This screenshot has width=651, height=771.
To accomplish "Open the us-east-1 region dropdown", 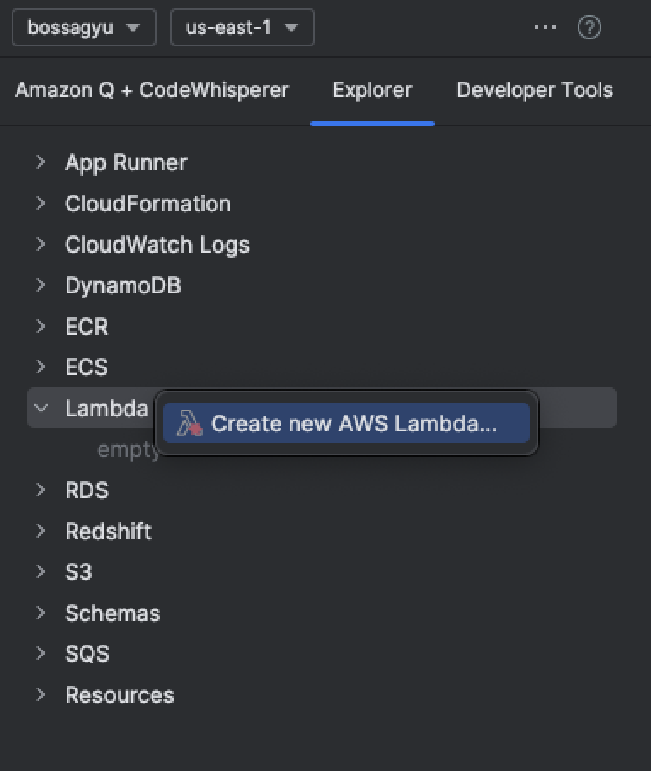I will (x=242, y=28).
